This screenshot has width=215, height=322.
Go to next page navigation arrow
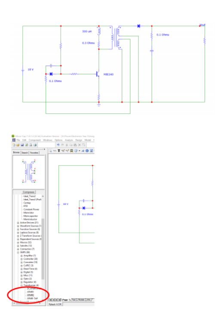coord(56,300)
